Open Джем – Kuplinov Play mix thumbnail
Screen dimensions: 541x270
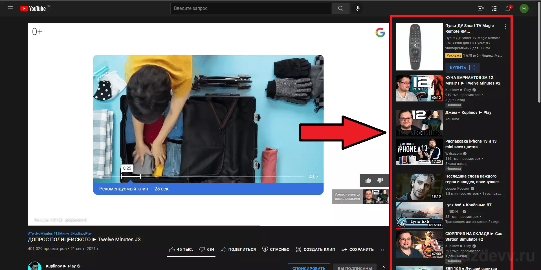pos(419,123)
